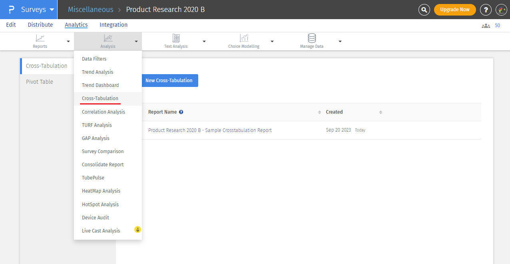Select Pivot Table in the sidebar
Viewport: 510px width, 264px height.
[x=40, y=82]
